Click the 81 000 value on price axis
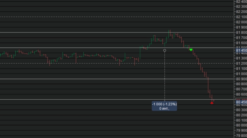The width and height of the screenshot is (247, 138). pyautogui.click(x=241, y=74)
